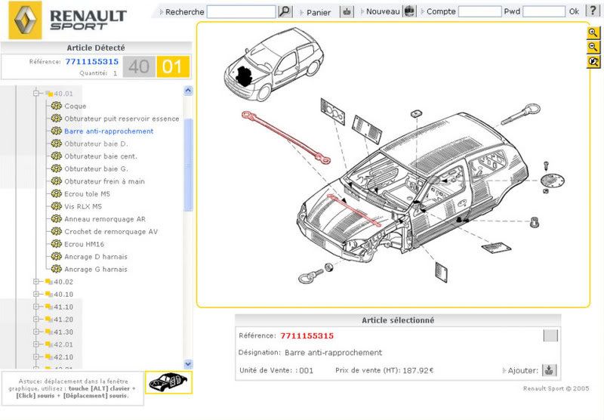Screen dimensions: 604x420
Task: Click the small car overview drawing at top
Action: click(273, 63)
